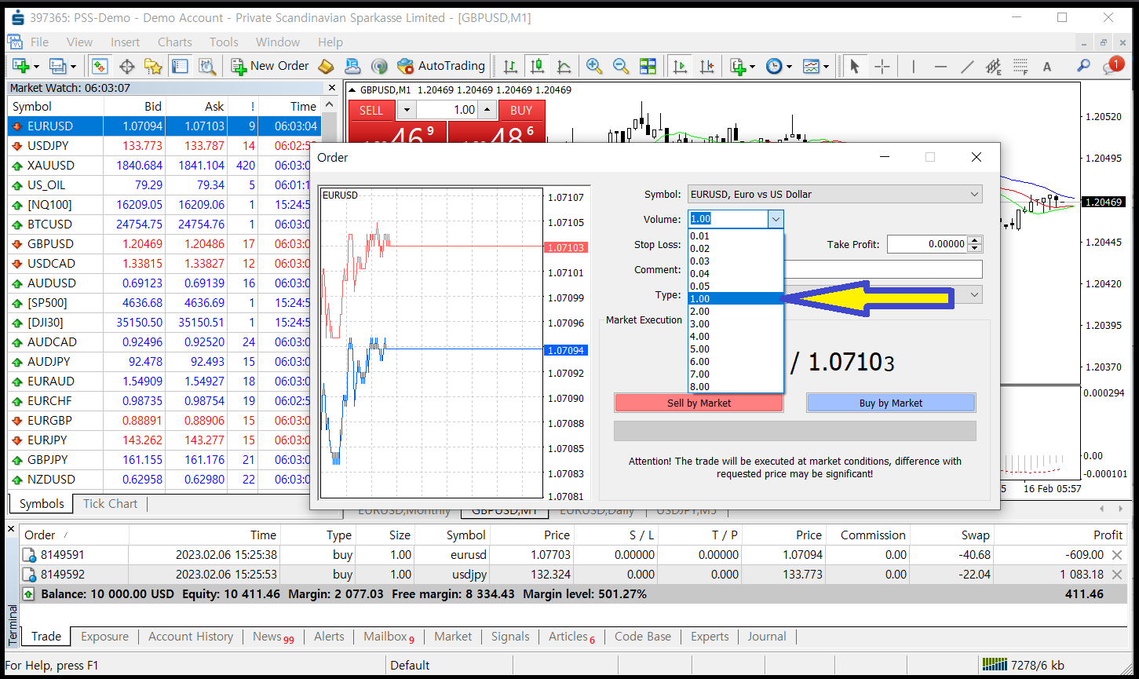This screenshot has width=1139, height=679.
Task: Open the search magnifier icon
Action: 1083,67
